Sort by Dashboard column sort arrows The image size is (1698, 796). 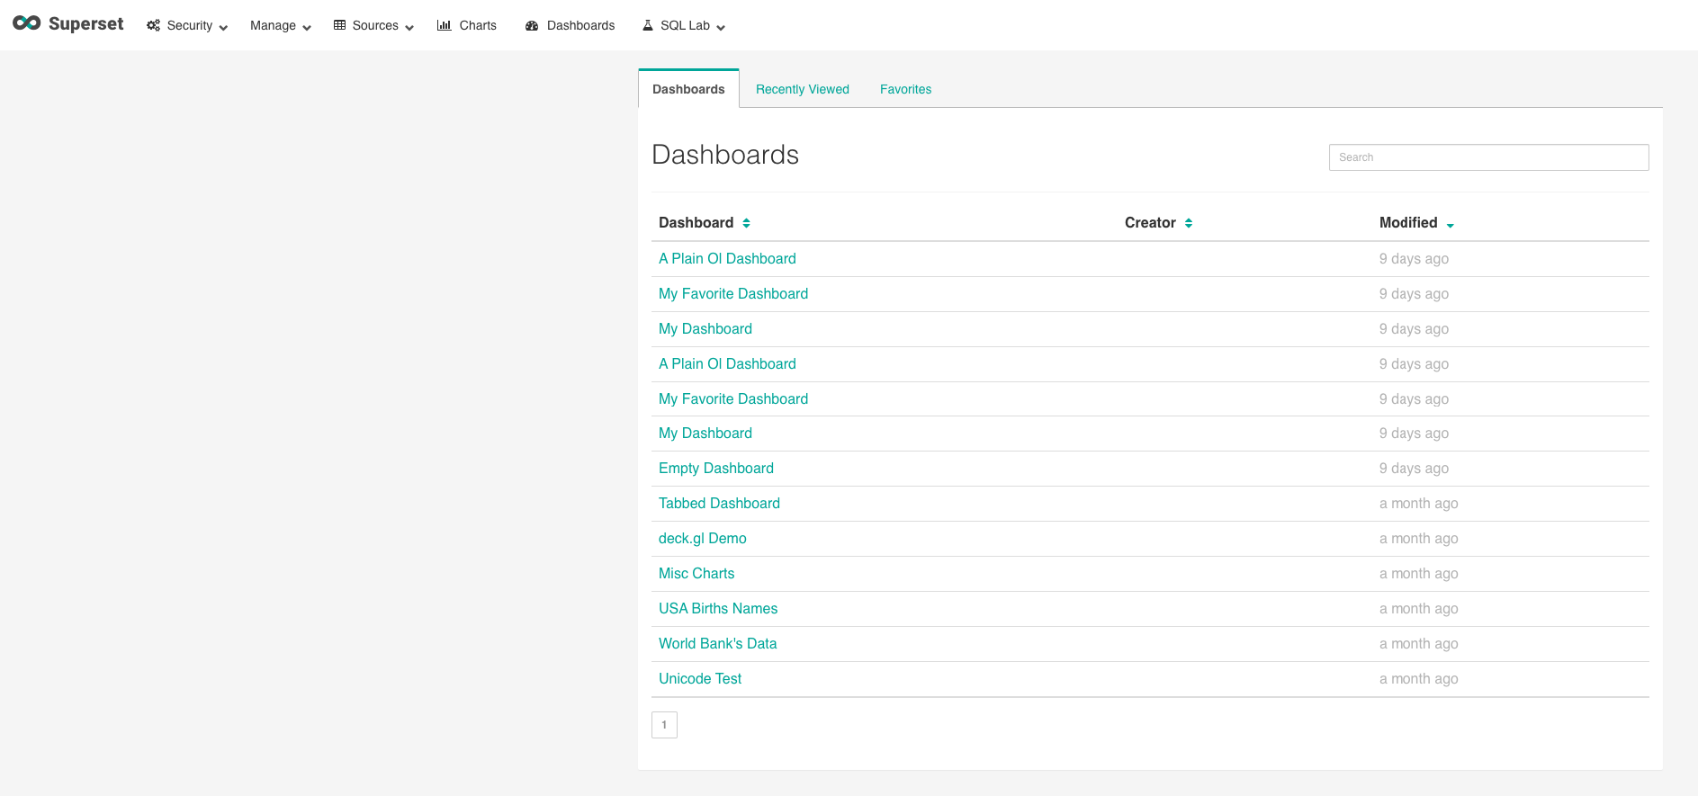tap(746, 223)
